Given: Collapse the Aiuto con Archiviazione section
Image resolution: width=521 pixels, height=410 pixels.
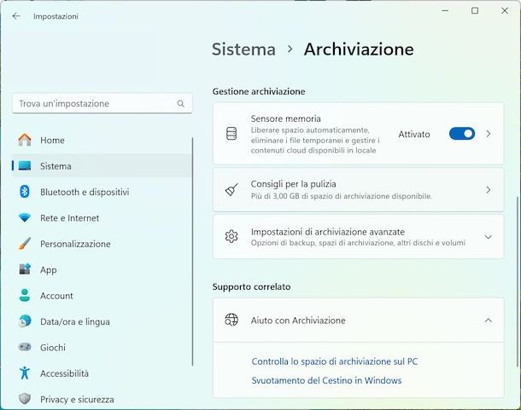Looking at the screenshot, I should pyautogui.click(x=489, y=320).
